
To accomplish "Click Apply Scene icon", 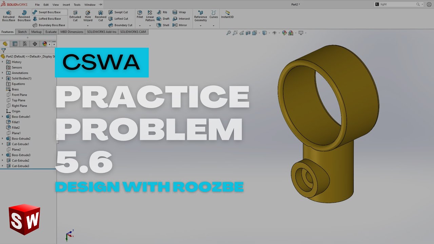I will tap(291, 33).
